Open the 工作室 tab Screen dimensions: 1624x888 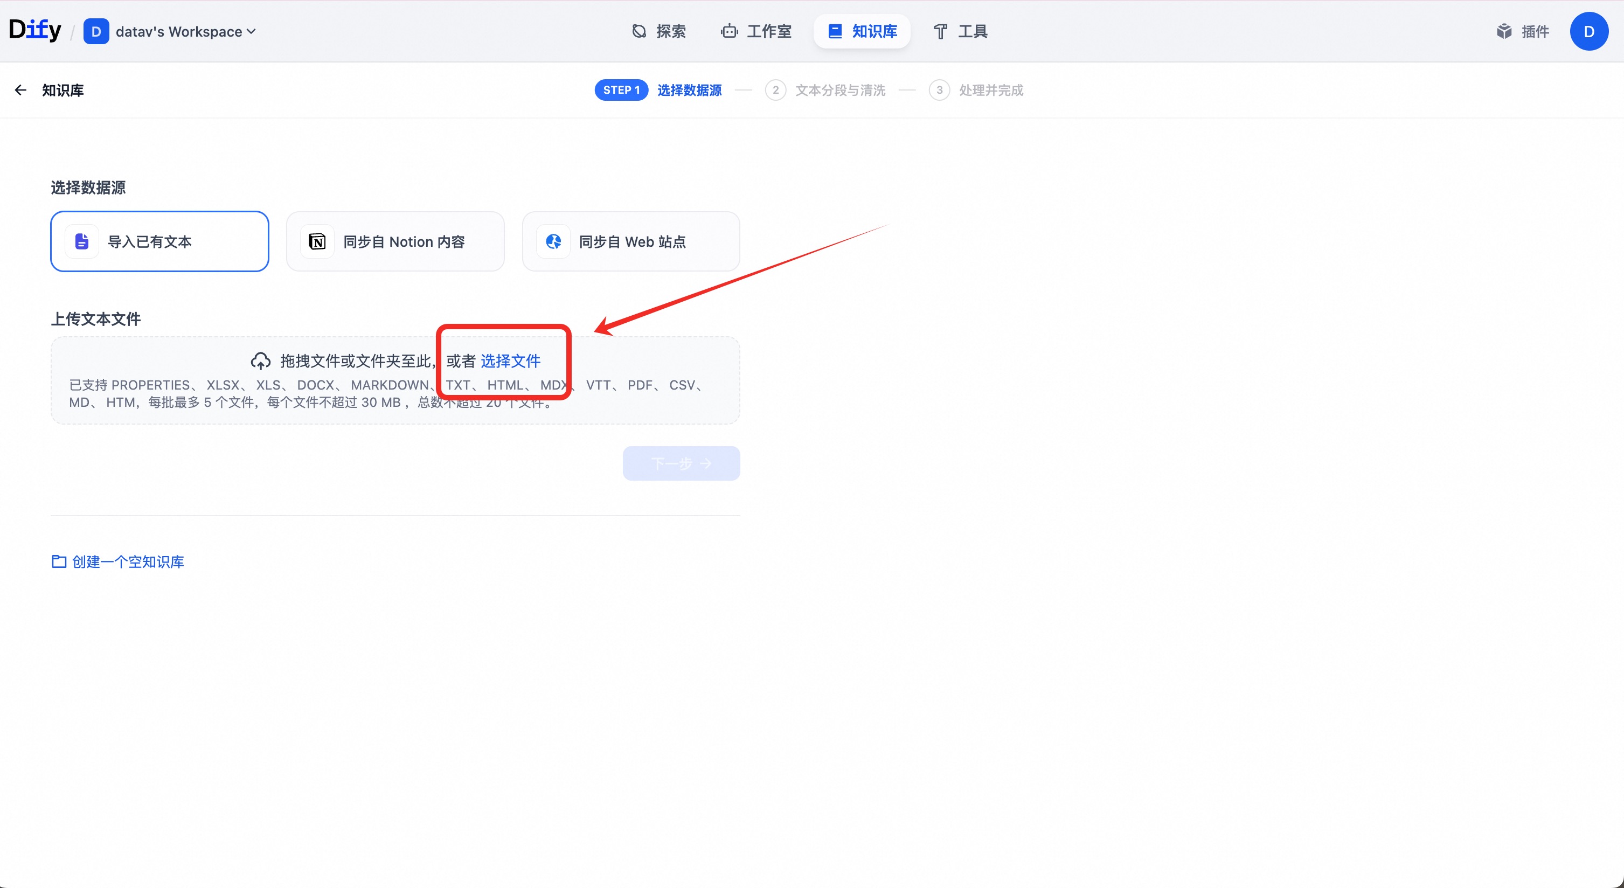pyautogui.click(x=757, y=31)
